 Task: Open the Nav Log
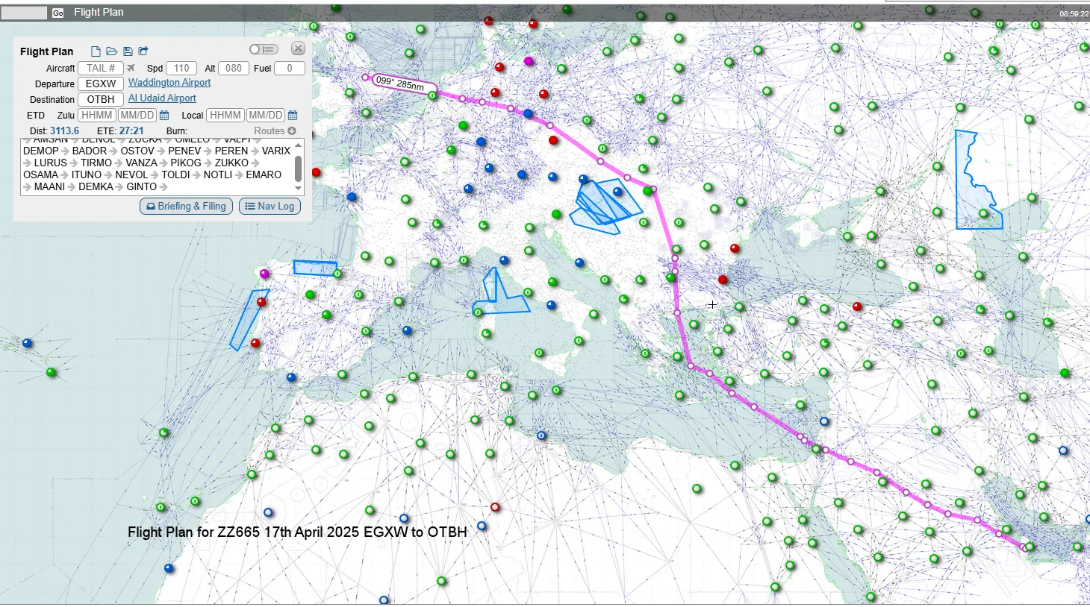click(270, 207)
